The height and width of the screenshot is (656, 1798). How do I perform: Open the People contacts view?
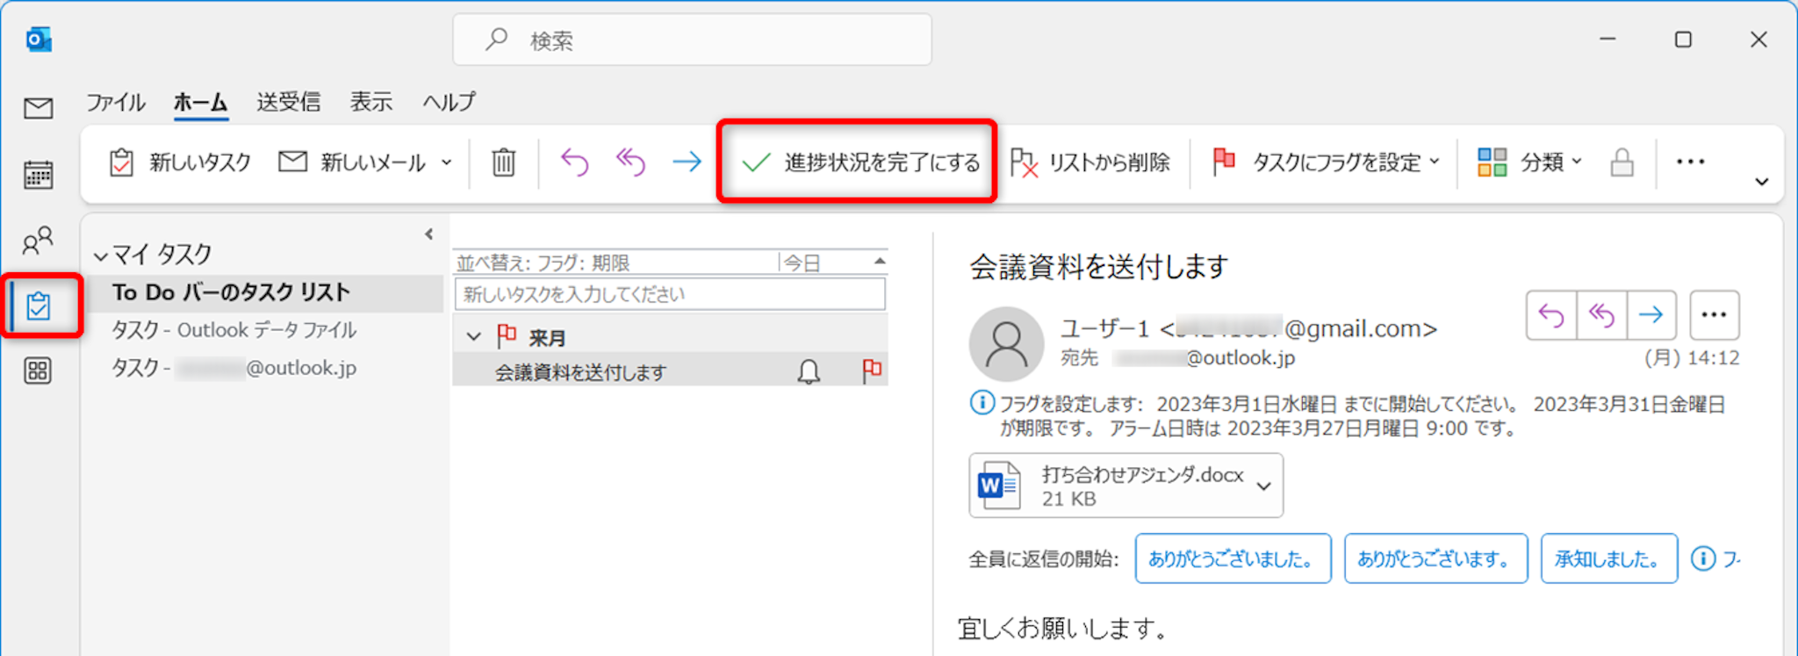coord(38,241)
